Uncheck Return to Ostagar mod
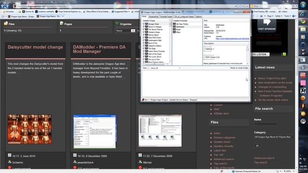 coord(143,27)
